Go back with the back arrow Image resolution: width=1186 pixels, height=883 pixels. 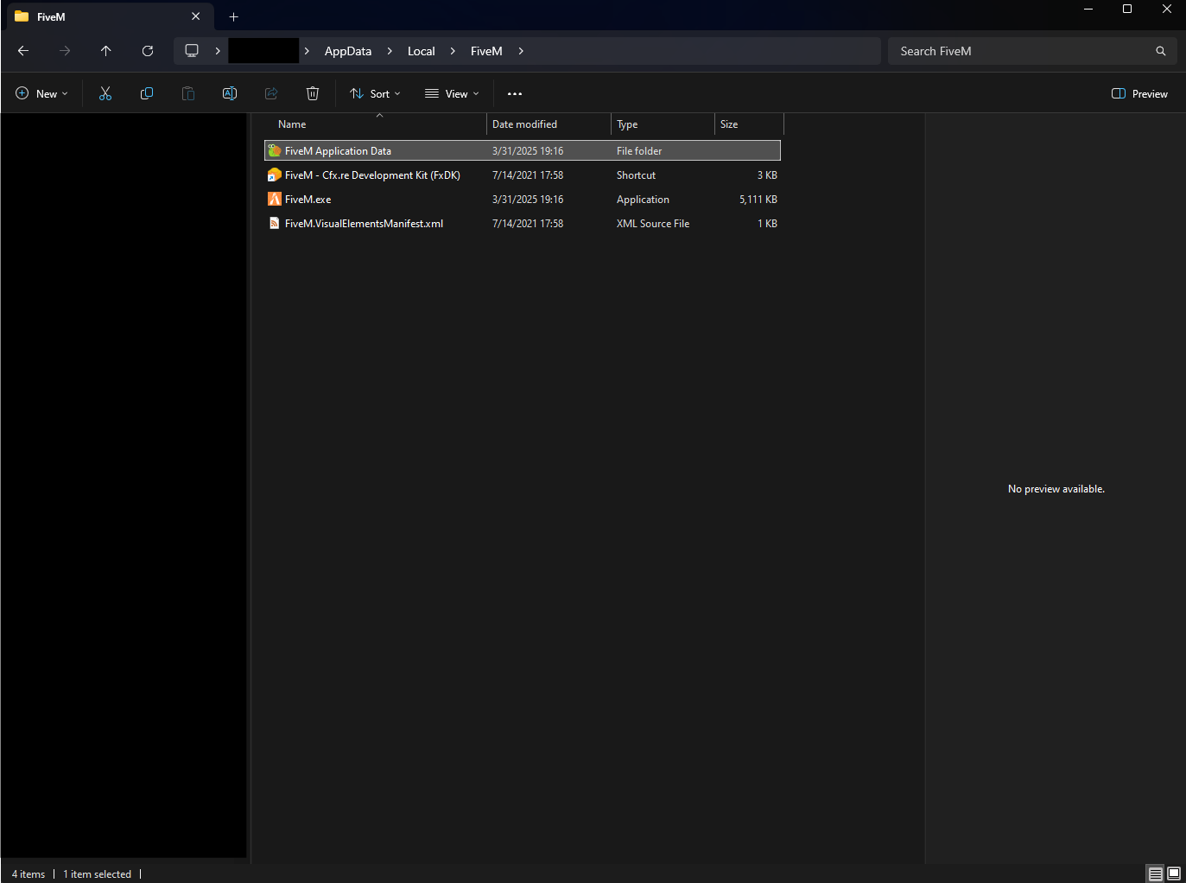coord(22,51)
